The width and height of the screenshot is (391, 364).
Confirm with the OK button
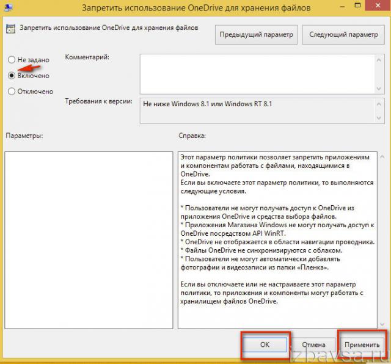[x=265, y=344]
